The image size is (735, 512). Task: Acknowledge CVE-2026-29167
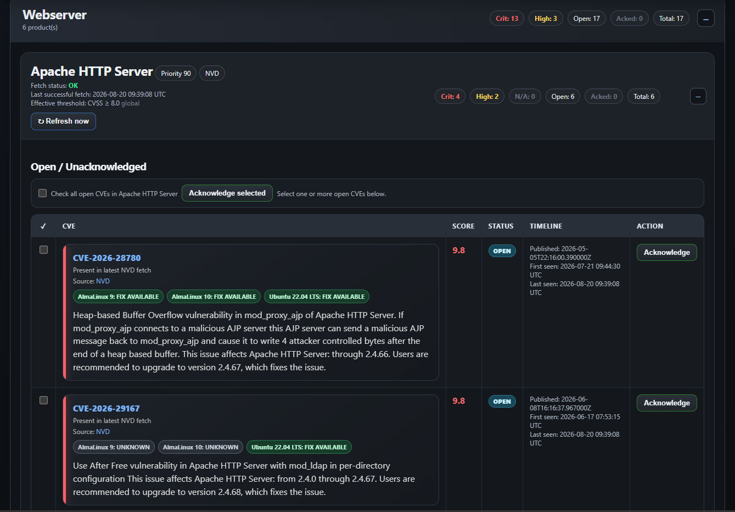[667, 403]
